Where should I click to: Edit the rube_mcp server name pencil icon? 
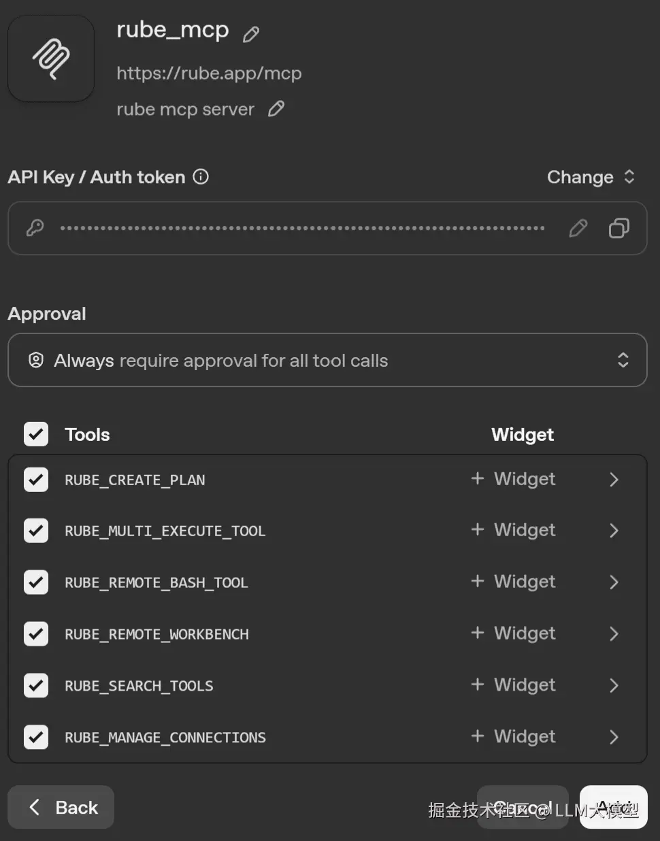click(251, 34)
